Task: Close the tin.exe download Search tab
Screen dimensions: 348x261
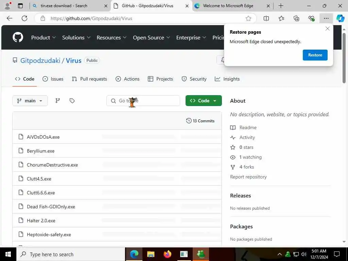Action: pos(106,6)
